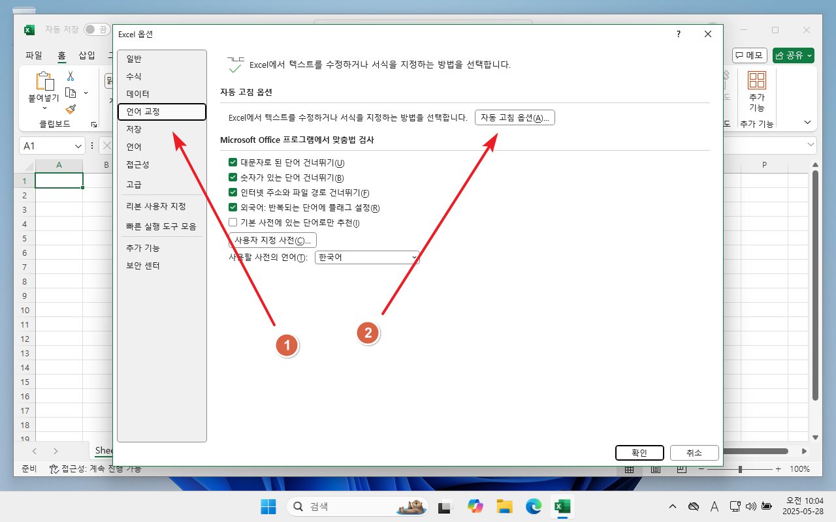The height and width of the screenshot is (522, 836).
Task: Click the Excel logo in the title bar
Action: pos(29,30)
